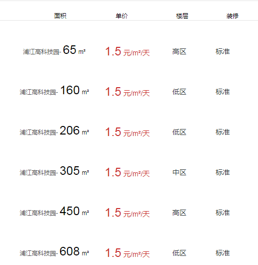
Task: Sort by the 单价 column header
Action: (x=121, y=16)
